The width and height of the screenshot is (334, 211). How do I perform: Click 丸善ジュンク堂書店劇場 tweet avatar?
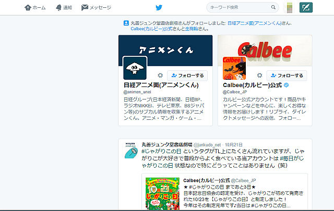click(131, 151)
